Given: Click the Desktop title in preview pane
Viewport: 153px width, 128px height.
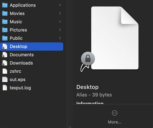Looking at the screenshot, I should (x=87, y=87).
